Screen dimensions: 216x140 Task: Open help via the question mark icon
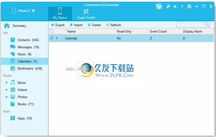(182, 6)
